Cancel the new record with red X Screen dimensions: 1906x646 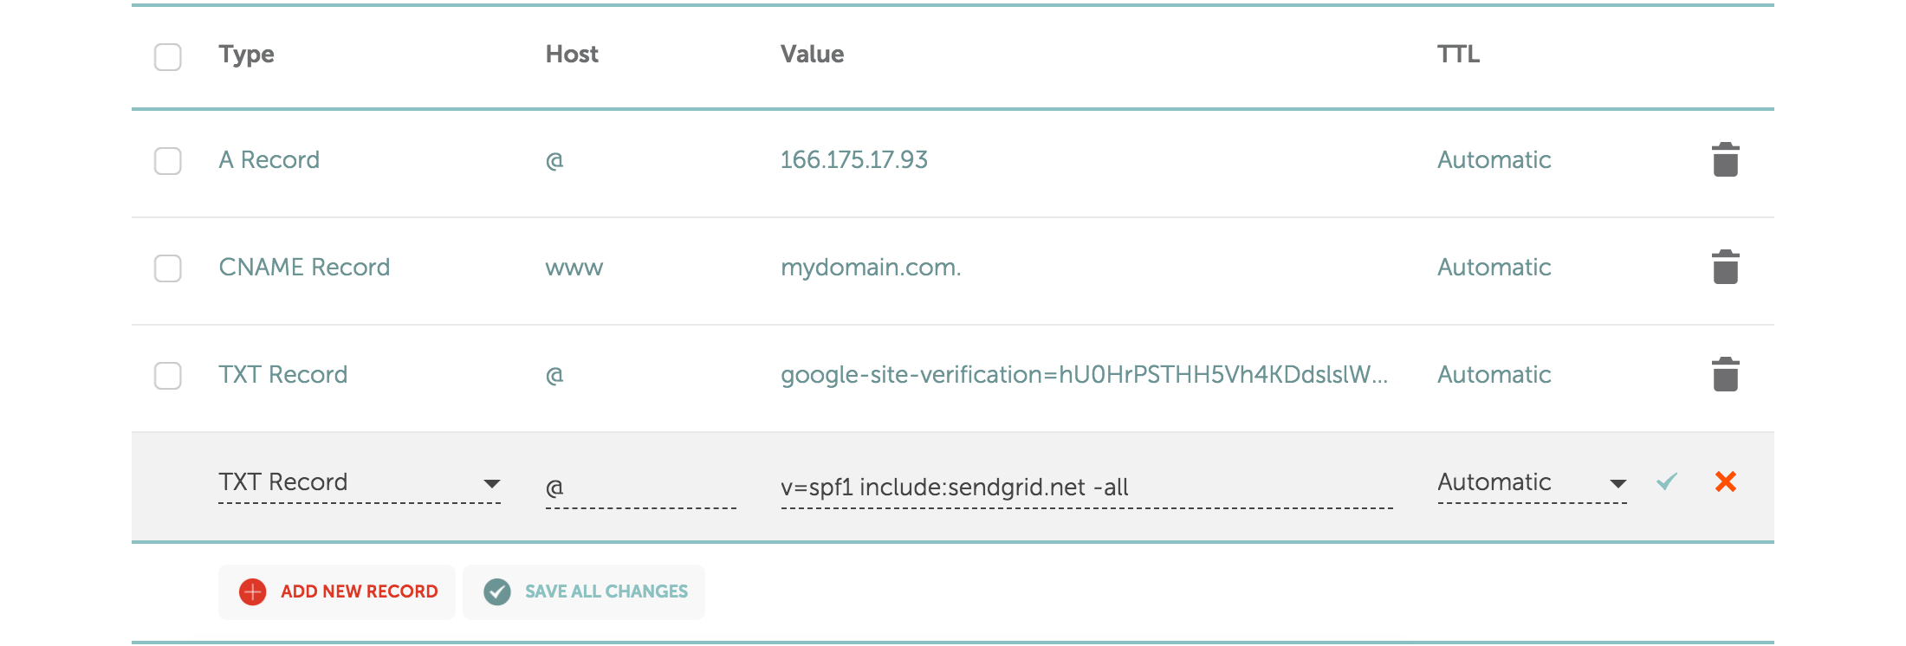(x=1726, y=483)
